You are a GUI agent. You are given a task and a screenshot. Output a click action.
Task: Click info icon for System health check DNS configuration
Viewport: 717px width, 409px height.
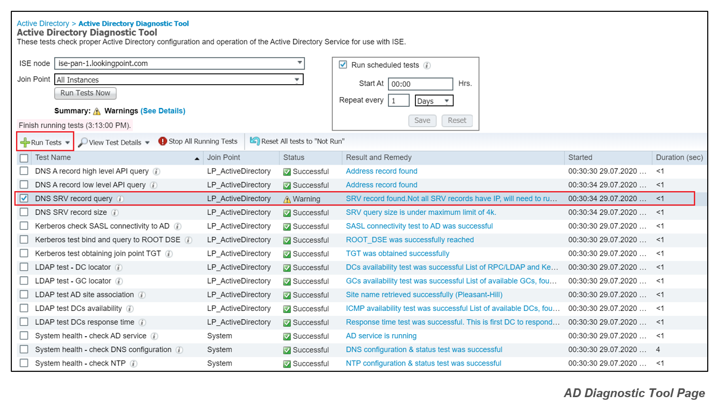click(179, 350)
